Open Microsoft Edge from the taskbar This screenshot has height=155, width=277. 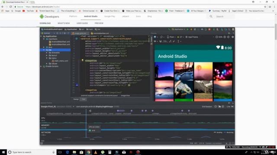coord(68,152)
